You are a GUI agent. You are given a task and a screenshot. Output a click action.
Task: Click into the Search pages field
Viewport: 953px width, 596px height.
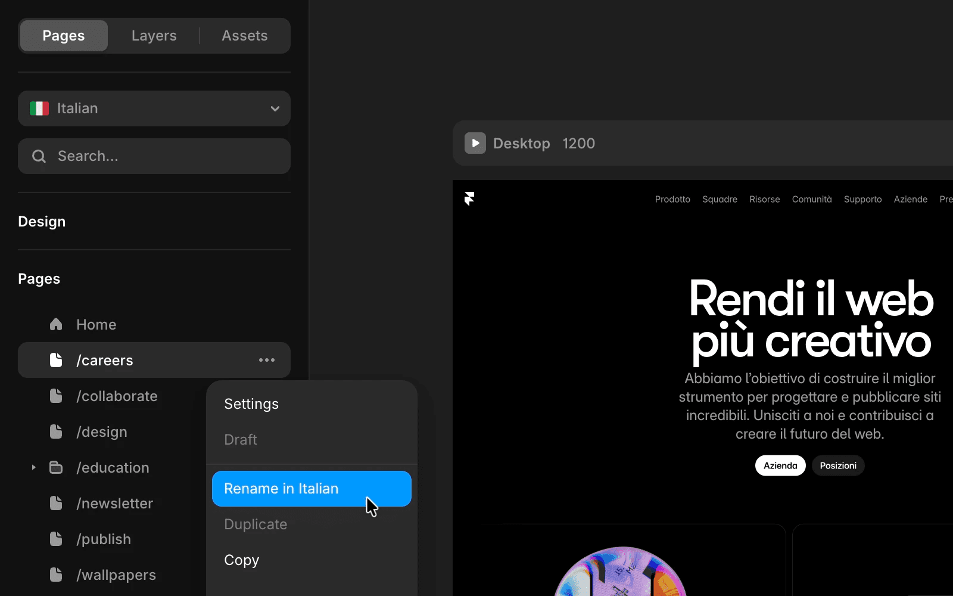coord(154,156)
